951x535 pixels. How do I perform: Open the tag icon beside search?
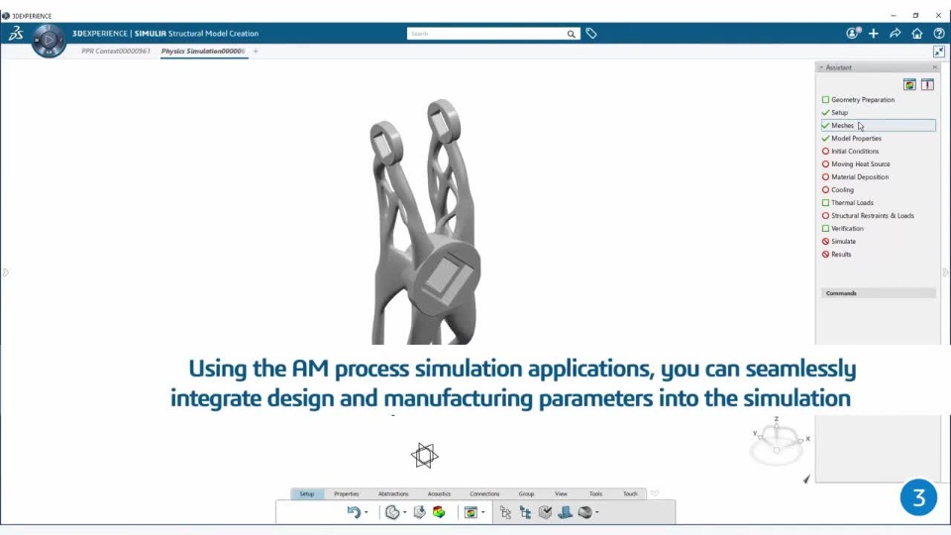click(591, 34)
